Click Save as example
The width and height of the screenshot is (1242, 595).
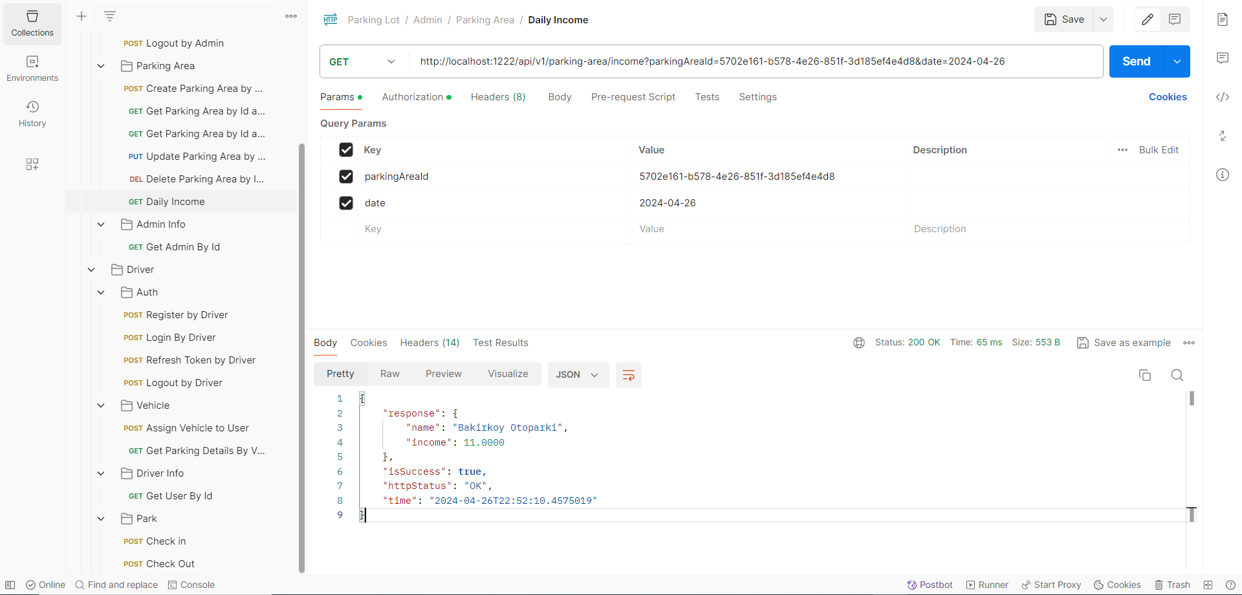coord(1124,343)
